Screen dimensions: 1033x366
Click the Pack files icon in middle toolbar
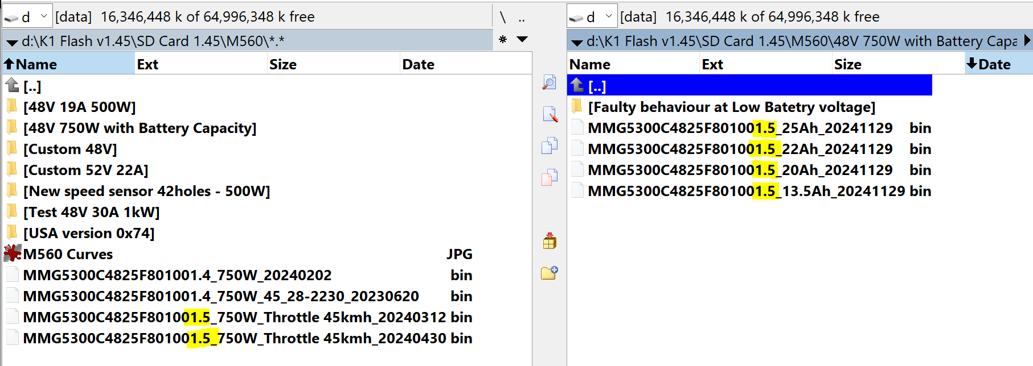549,241
